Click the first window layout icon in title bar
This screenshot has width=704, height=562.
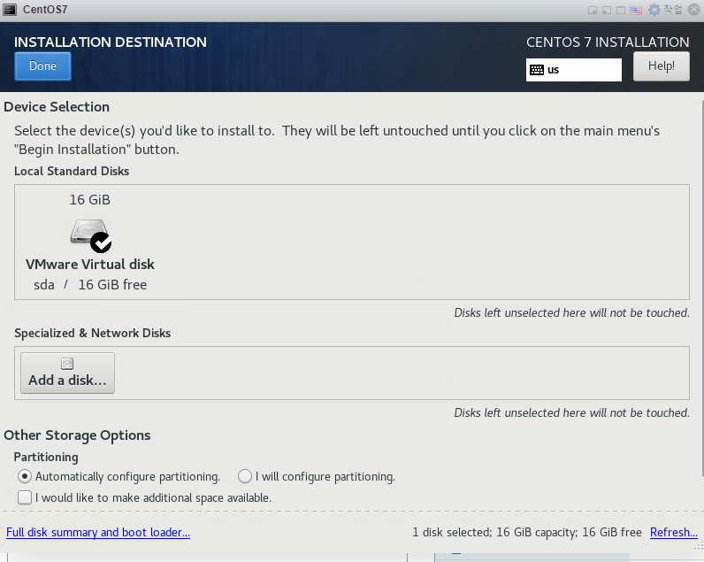(593, 10)
